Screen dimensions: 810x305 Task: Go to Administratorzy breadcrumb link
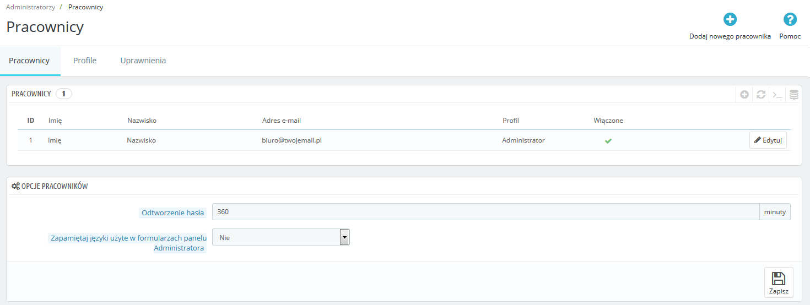click(30, 7)
